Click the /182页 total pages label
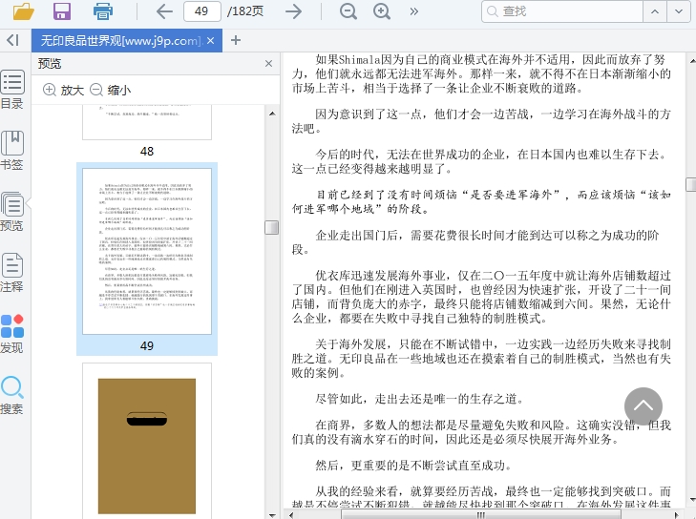Image resolution: width=696 pixels, height=519 pixels. (245, 11)
